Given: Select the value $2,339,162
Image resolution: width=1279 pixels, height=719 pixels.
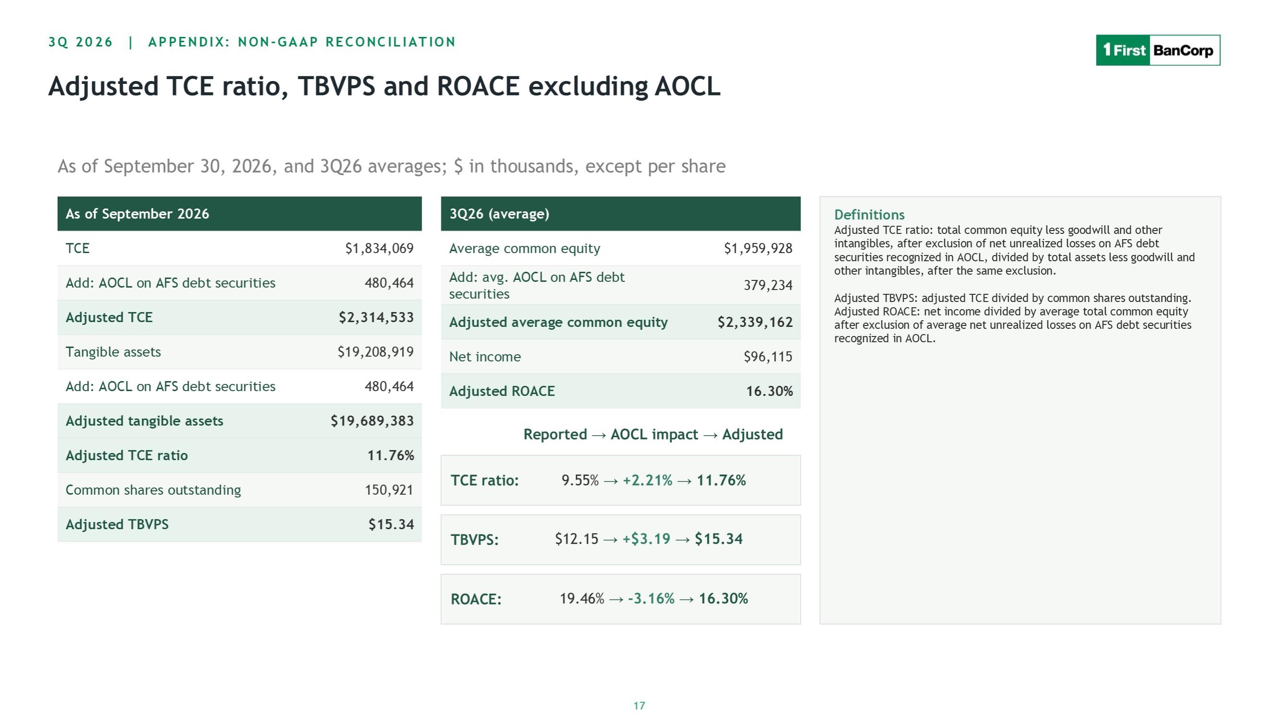Looking at the screenshot, I should point(755,322).
